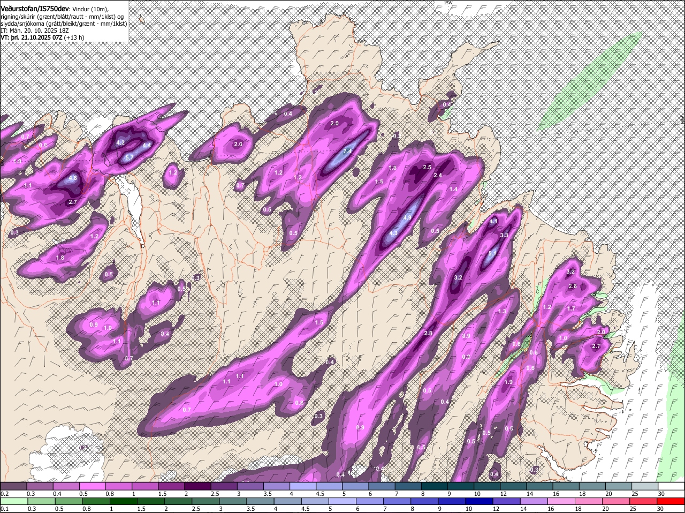Click the 3.3 precipitation label
685x513 pixels.
click(x=504, y=235)
